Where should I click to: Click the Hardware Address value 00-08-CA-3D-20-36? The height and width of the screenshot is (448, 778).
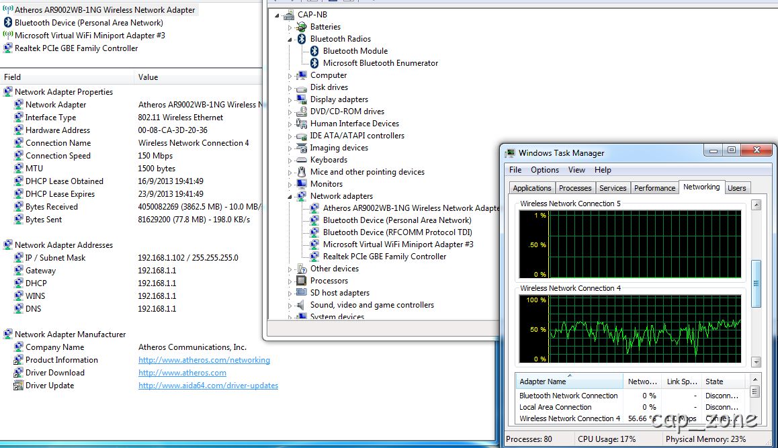[173, 130]
